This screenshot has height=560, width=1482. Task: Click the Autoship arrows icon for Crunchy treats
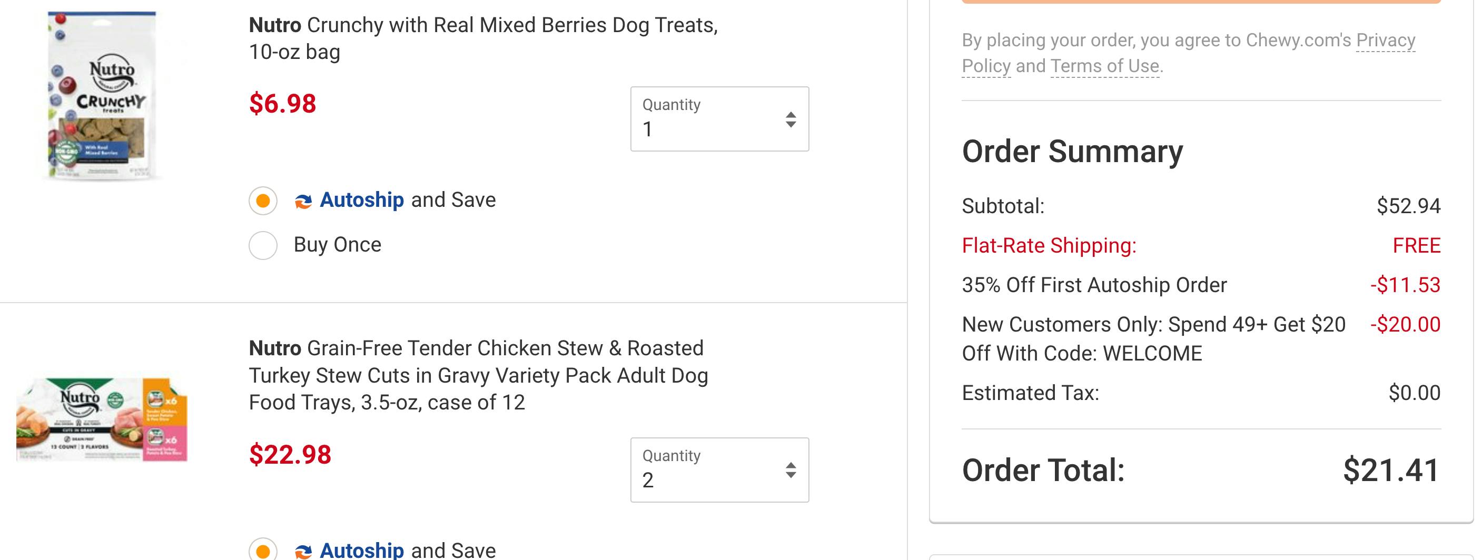(303, 201)
